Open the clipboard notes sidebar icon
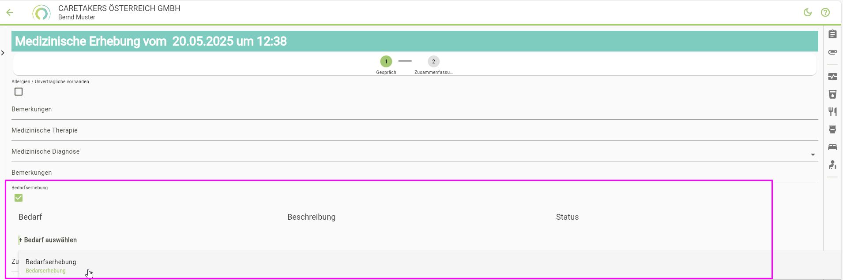 coord(832,34)
